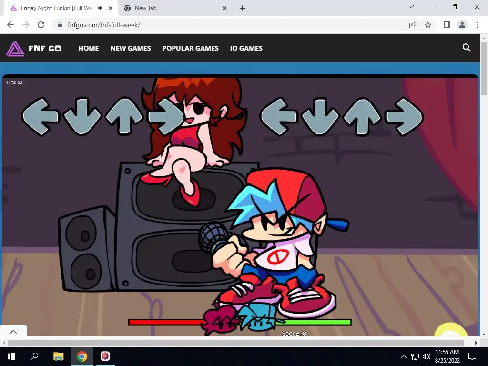The image size is (488, 366).
Task: Click the "Score: 0" text
Action: pyautogui.click(x=294, y=333)
